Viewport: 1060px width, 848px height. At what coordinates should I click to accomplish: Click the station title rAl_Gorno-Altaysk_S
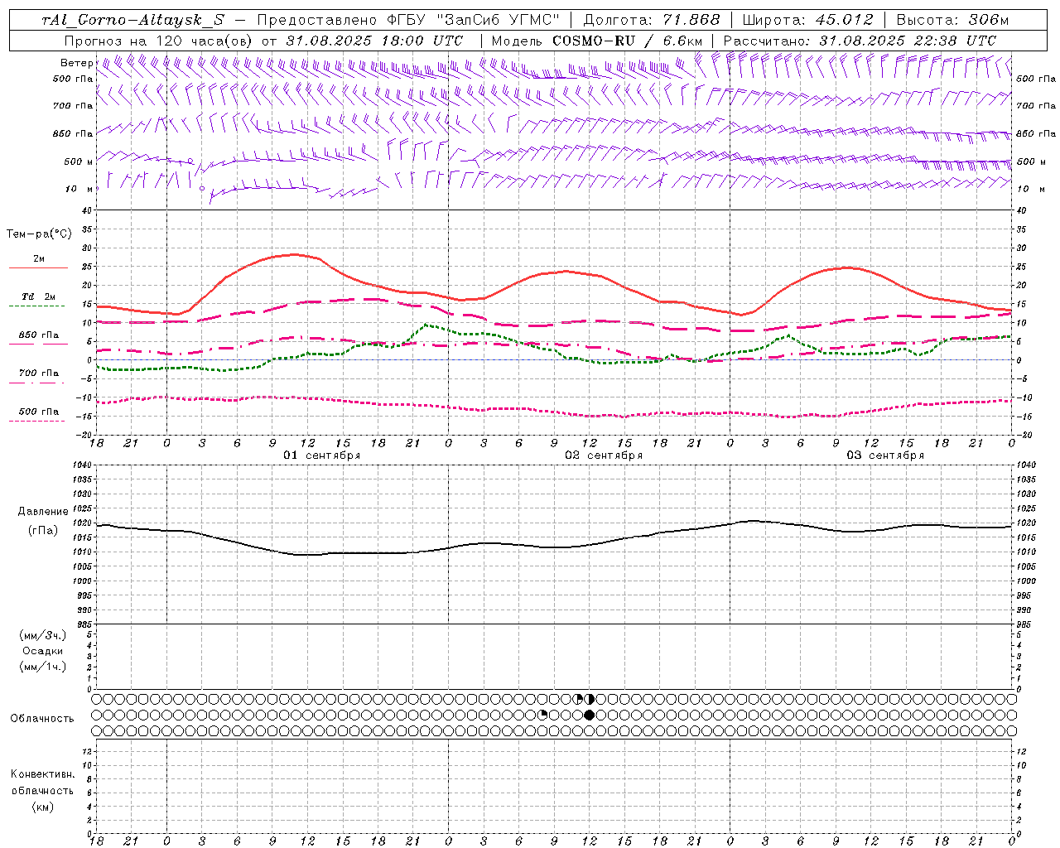(133, 20)
